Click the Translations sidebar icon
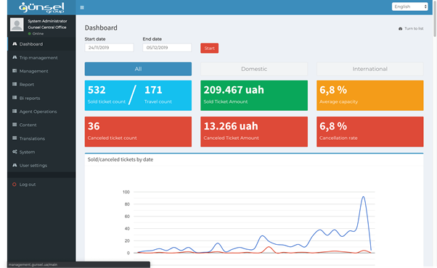The image size is (437, 268). tap(15, 138)
